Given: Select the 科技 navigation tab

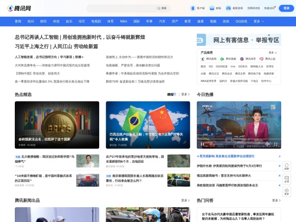Looking at the screenshot, I should coord(56,21).
